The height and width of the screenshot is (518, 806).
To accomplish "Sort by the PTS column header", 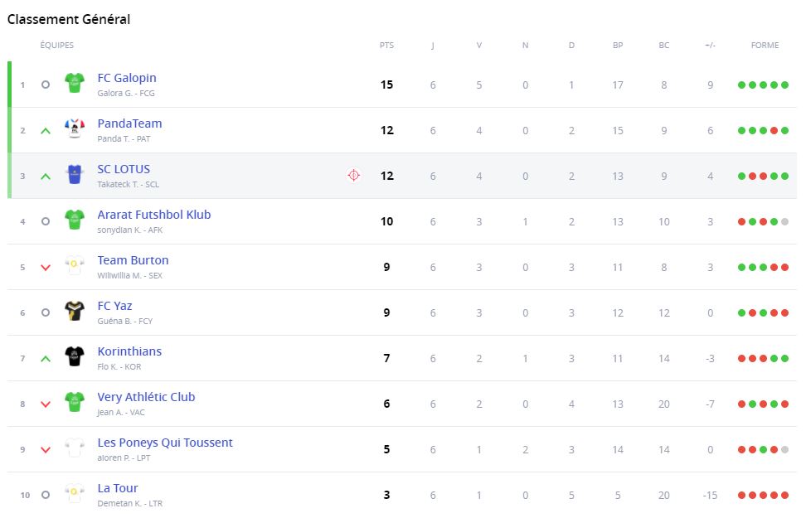I will [386, 46].
